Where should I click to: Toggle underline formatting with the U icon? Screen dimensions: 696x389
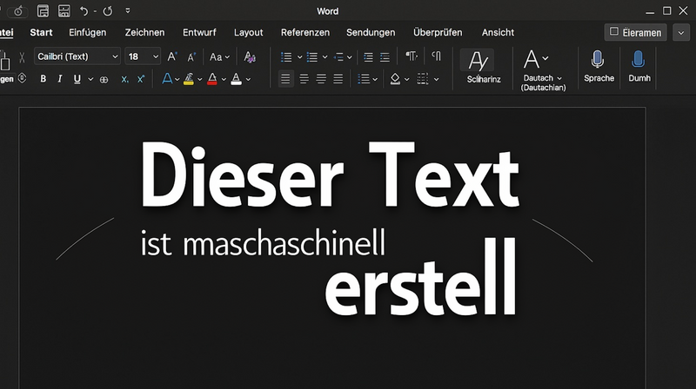[x=77, y=79]
